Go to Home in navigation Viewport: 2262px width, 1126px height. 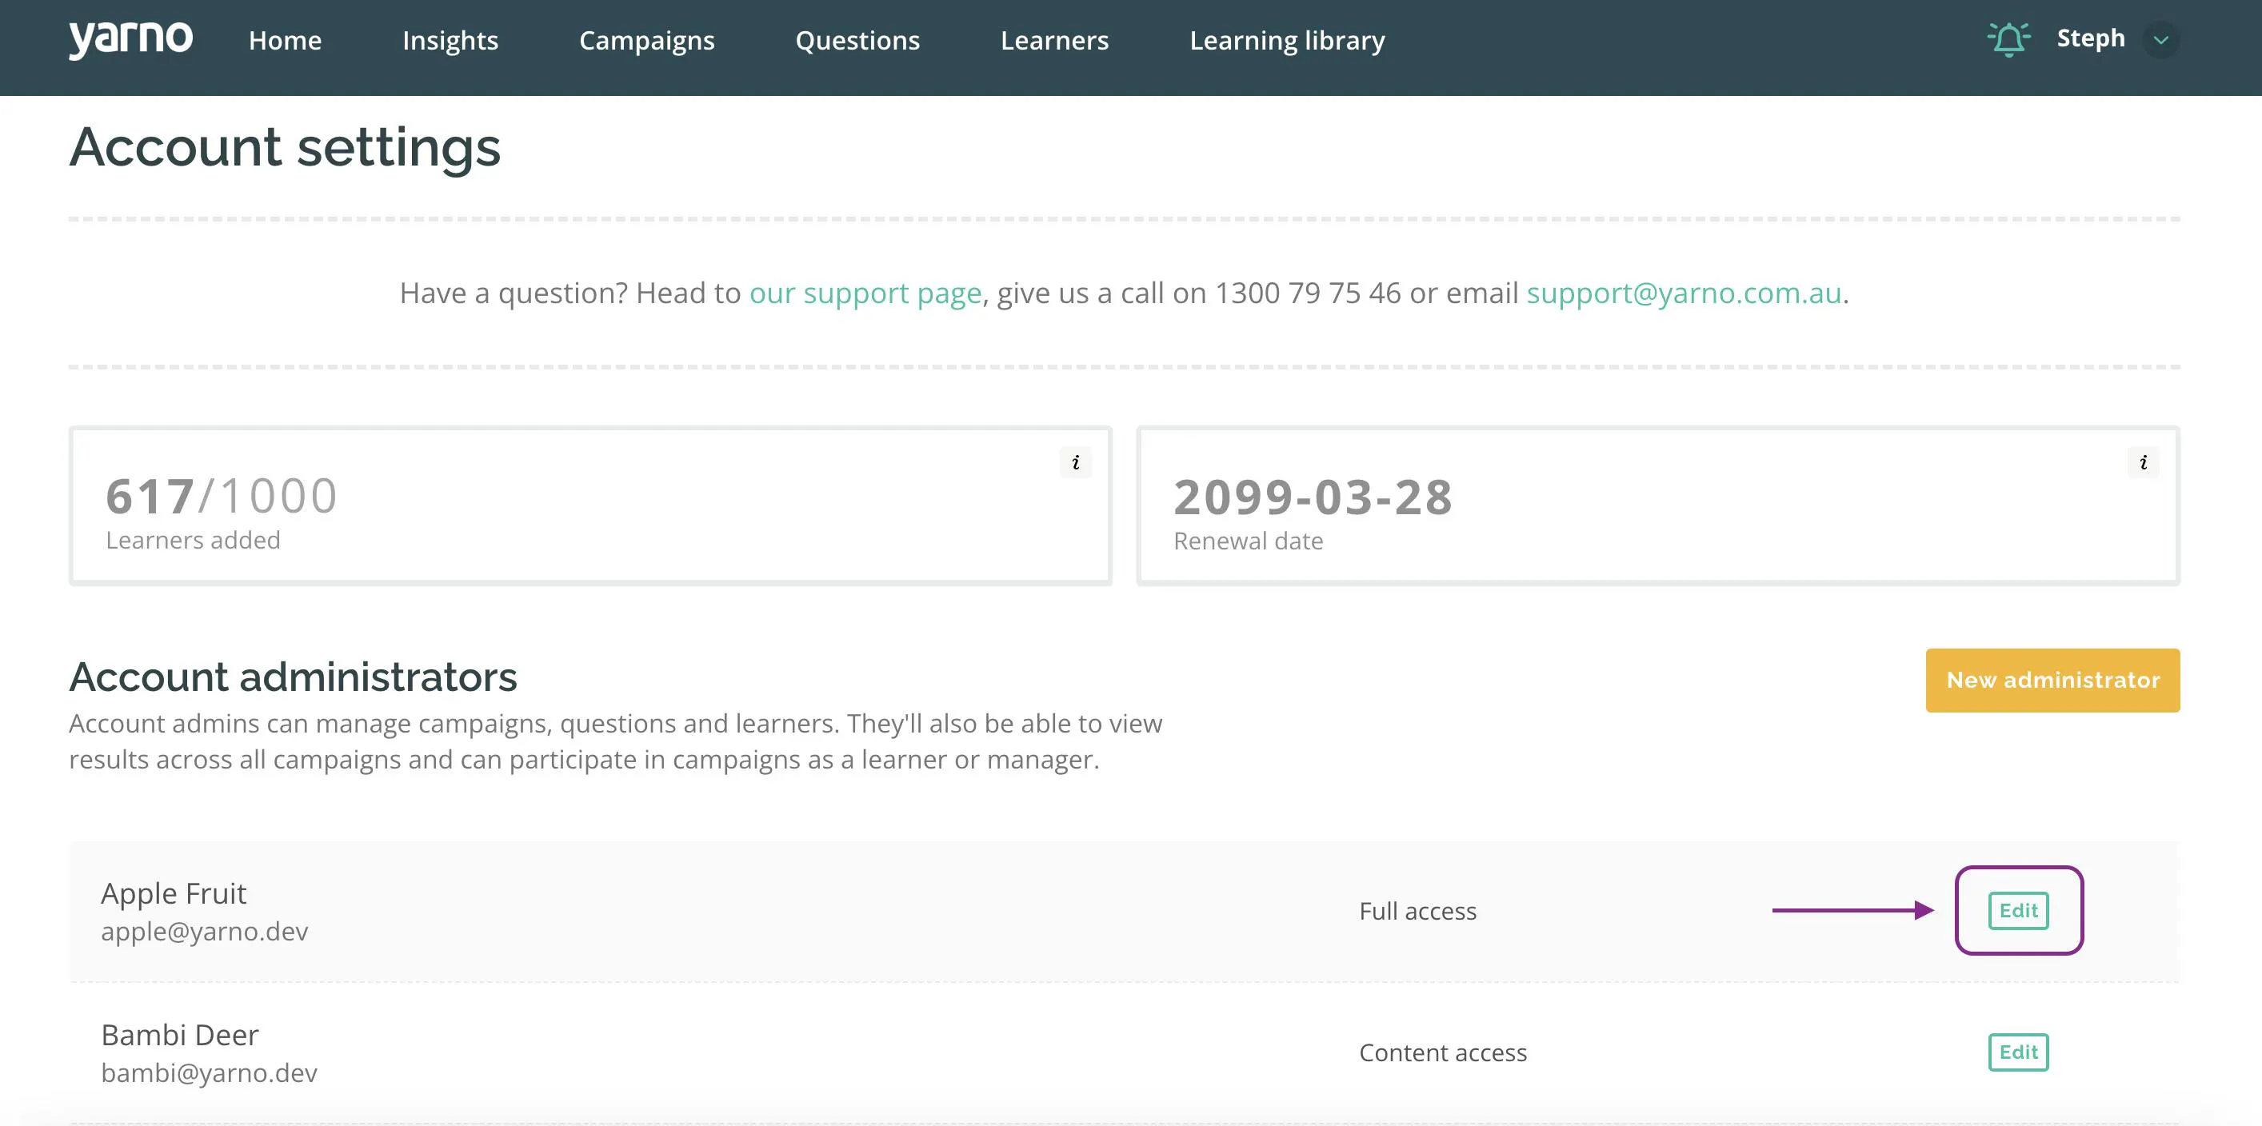pyautogui.click(x=285, y=40)
